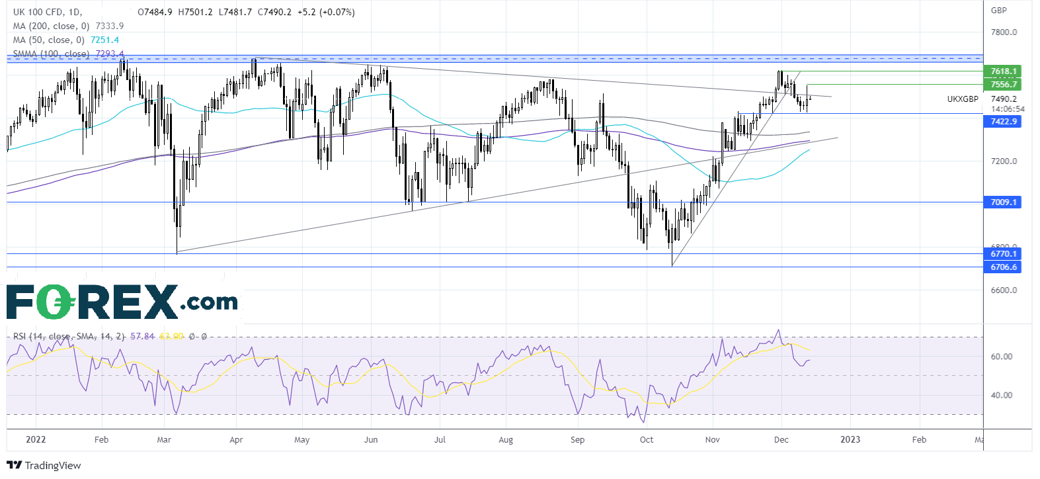Screen dimensions: 1040x479
Task: Click the May label on time axis
Action: click(x=301, y=439)
